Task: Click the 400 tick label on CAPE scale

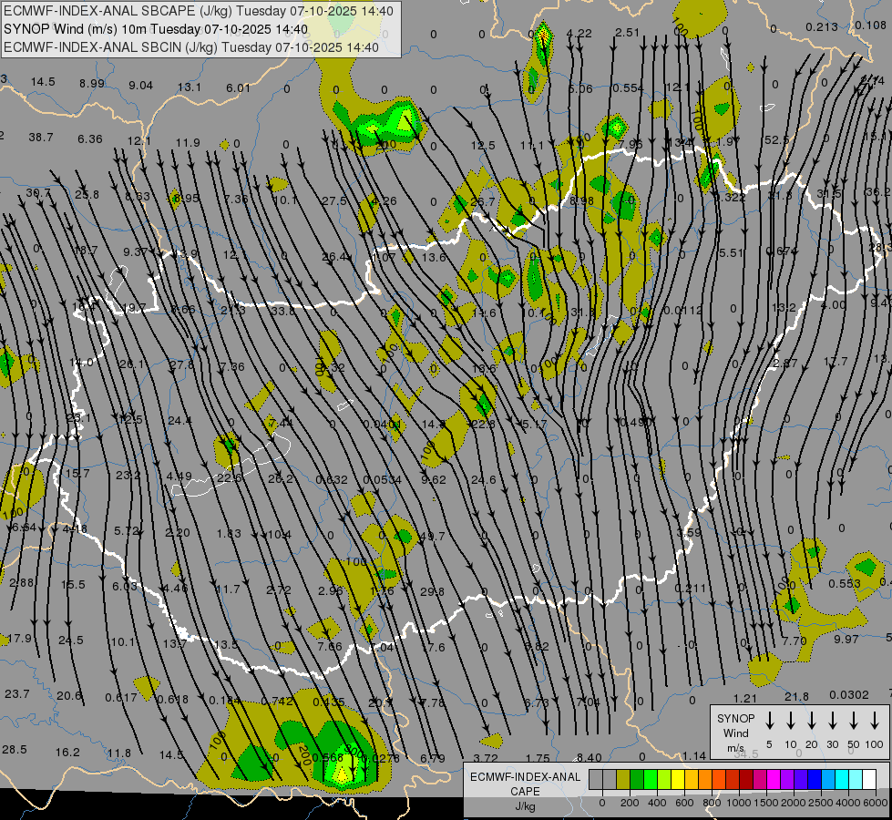Action: (657, 803)
